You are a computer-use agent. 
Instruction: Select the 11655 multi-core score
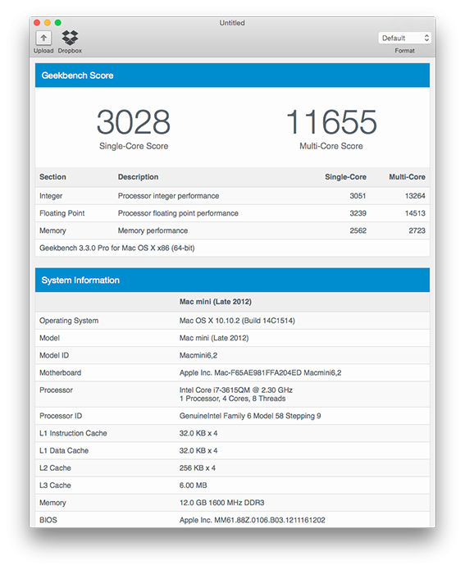click(331, 122)
